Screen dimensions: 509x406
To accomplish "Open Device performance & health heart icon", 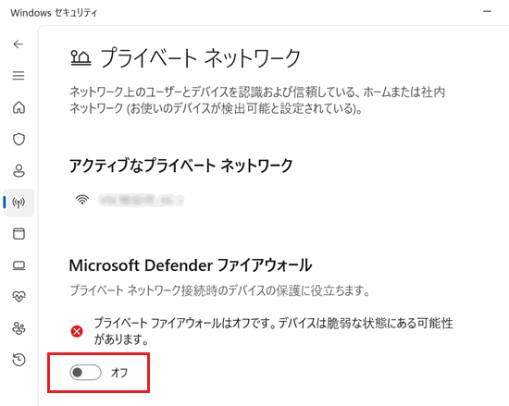I will pos(19,296).
